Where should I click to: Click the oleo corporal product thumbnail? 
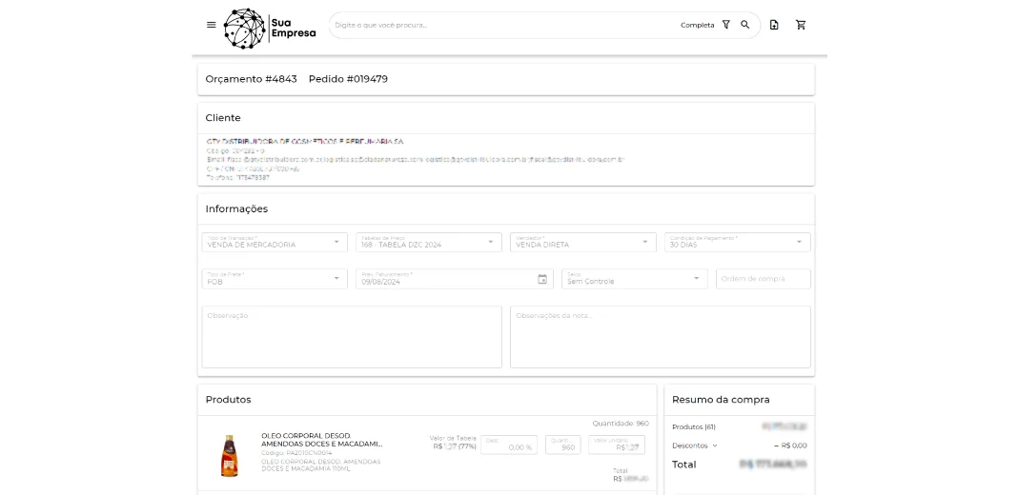point(229,455)
